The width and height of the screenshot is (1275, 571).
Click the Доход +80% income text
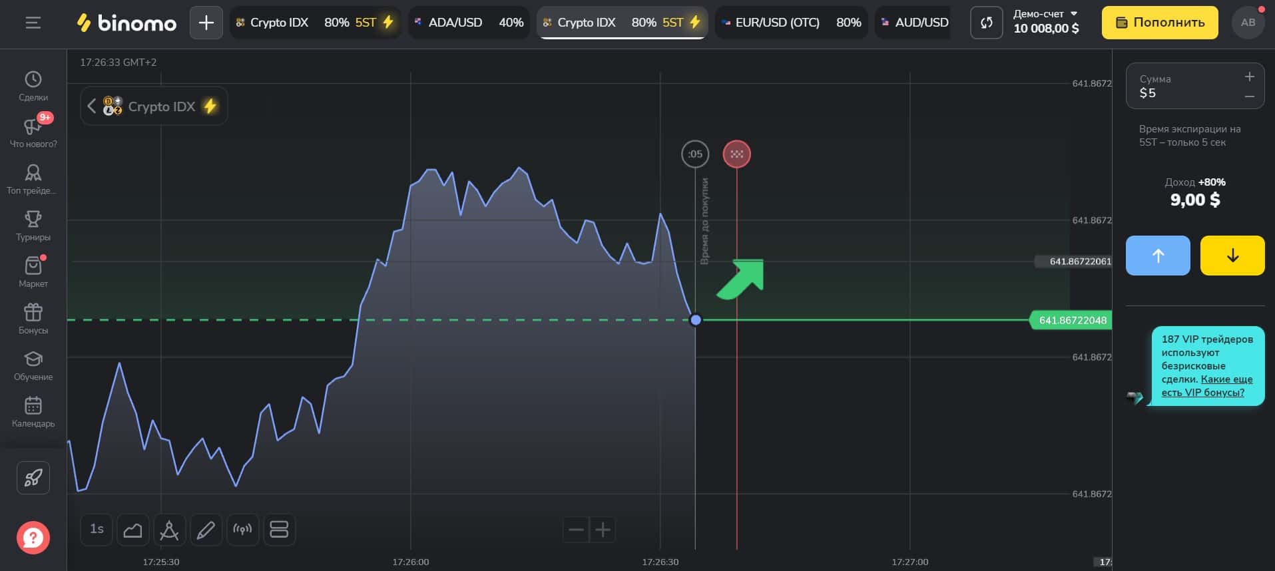pyautogui.click(x=1195, y=182)
